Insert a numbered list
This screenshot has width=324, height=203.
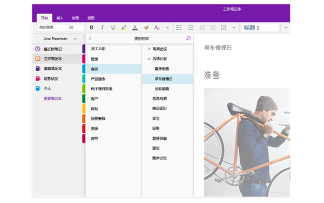pyautogui.click(x=191, y=28)
